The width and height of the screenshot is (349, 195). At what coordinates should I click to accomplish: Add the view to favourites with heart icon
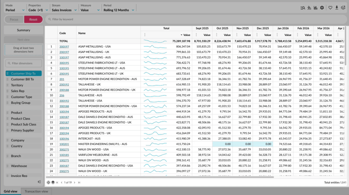(x=330, y=8)
